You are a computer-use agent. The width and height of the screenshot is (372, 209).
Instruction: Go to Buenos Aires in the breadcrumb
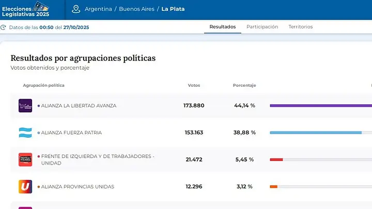(136, 9)
